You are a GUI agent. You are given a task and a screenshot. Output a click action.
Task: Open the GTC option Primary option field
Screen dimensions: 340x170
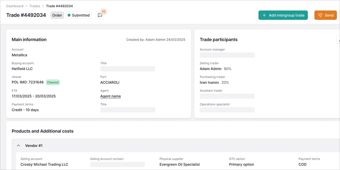[x=241, y=164]
